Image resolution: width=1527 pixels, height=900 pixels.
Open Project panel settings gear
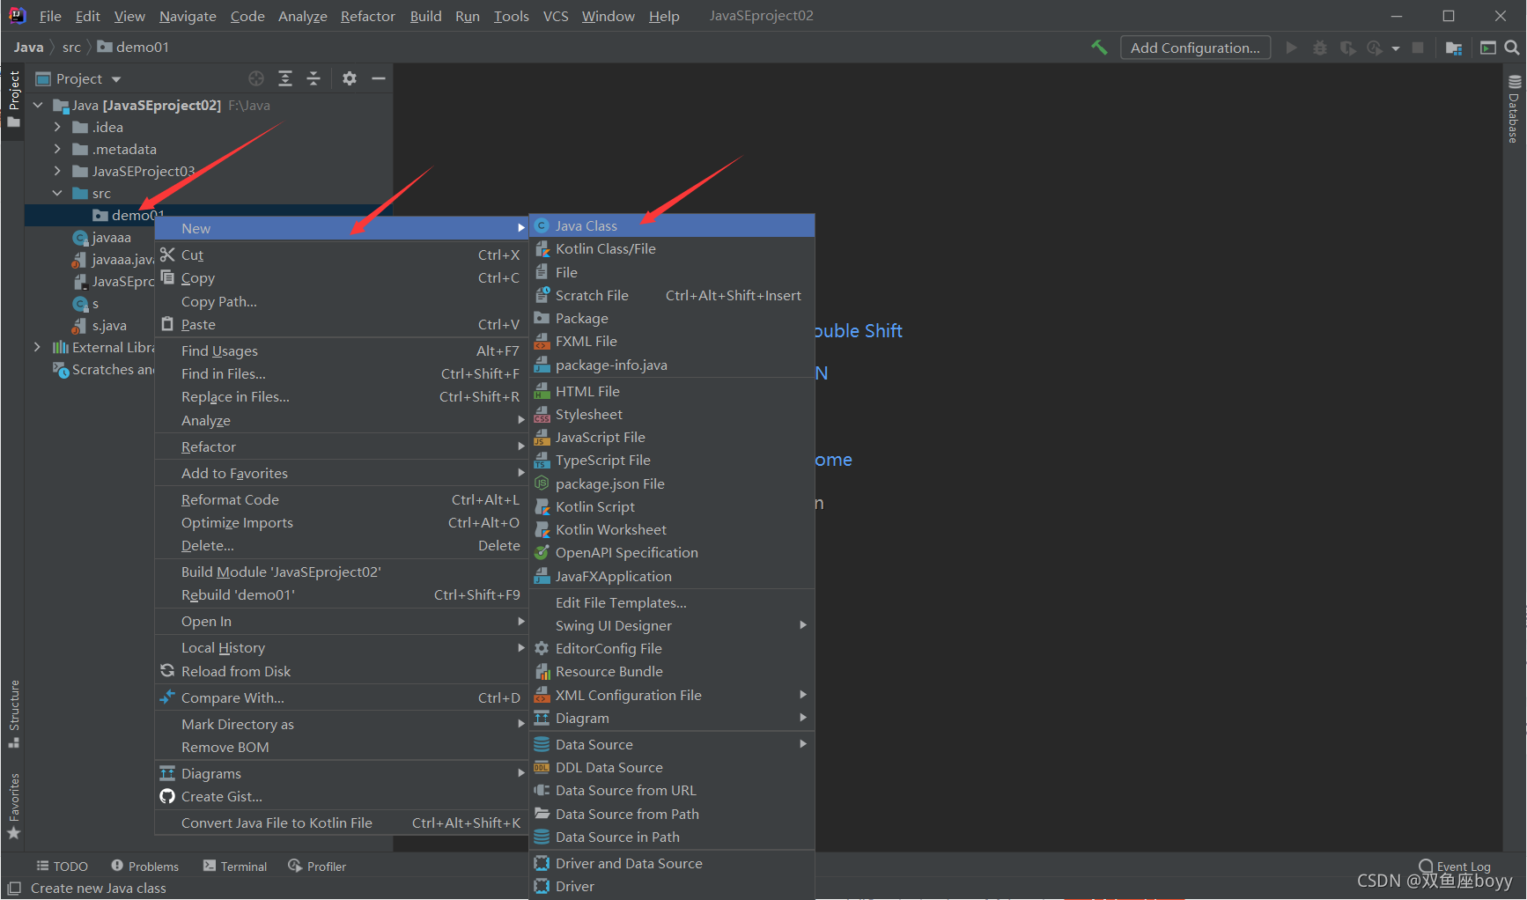[x=350, y=78]
